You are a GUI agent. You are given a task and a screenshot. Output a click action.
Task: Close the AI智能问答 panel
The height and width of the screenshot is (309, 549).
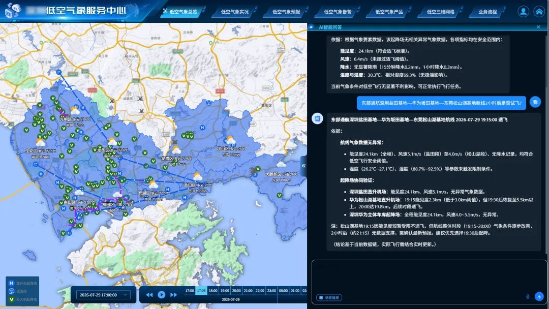[x=538, y=27]
